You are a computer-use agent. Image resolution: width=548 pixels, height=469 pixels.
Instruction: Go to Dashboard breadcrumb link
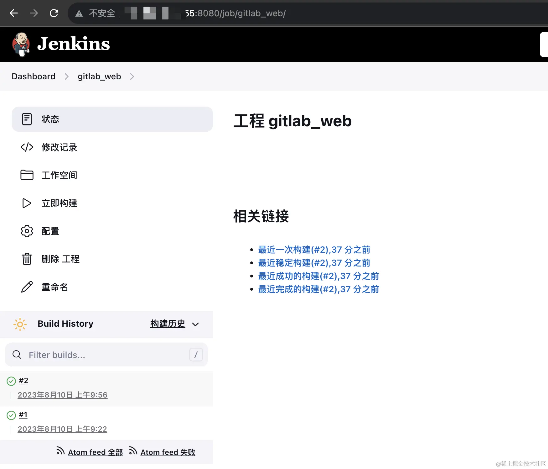pyautogui.click(x=34, y=76)
